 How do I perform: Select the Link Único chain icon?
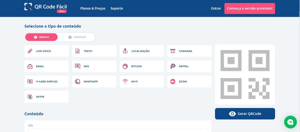coord(30,51)
